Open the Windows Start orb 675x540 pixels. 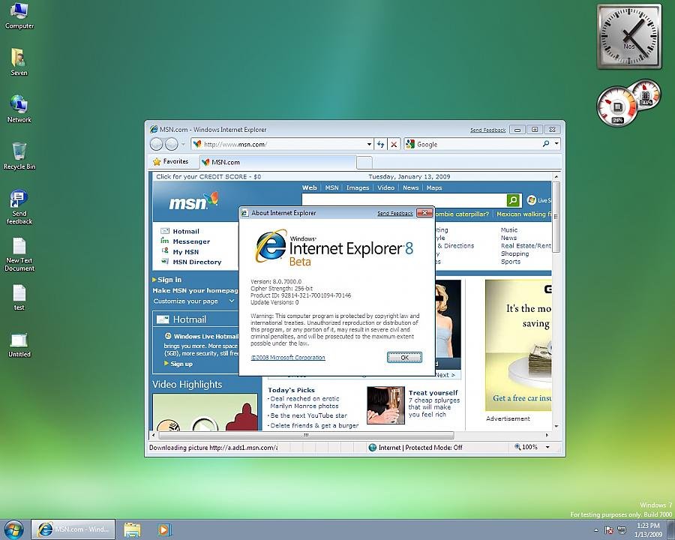(13, 529)
